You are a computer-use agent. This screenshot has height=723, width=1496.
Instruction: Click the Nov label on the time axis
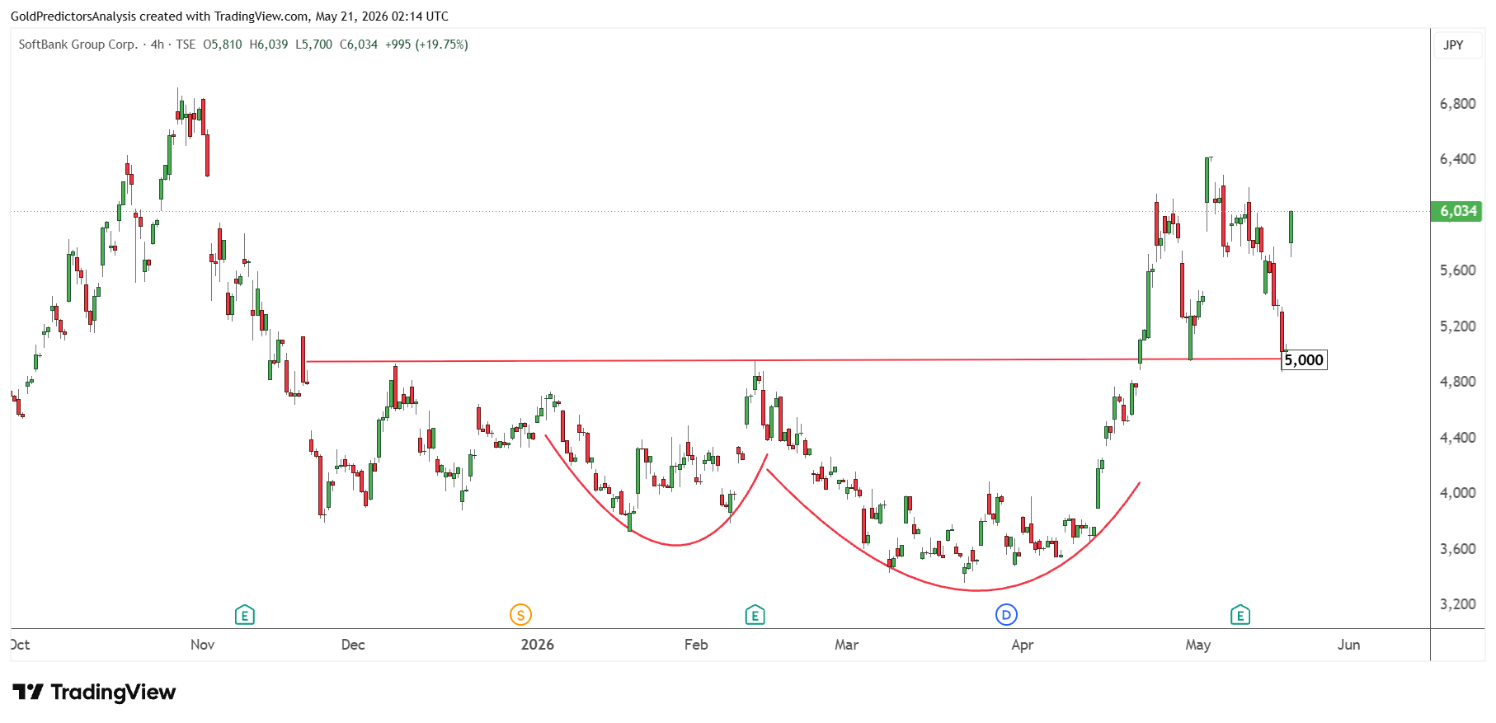202,645
